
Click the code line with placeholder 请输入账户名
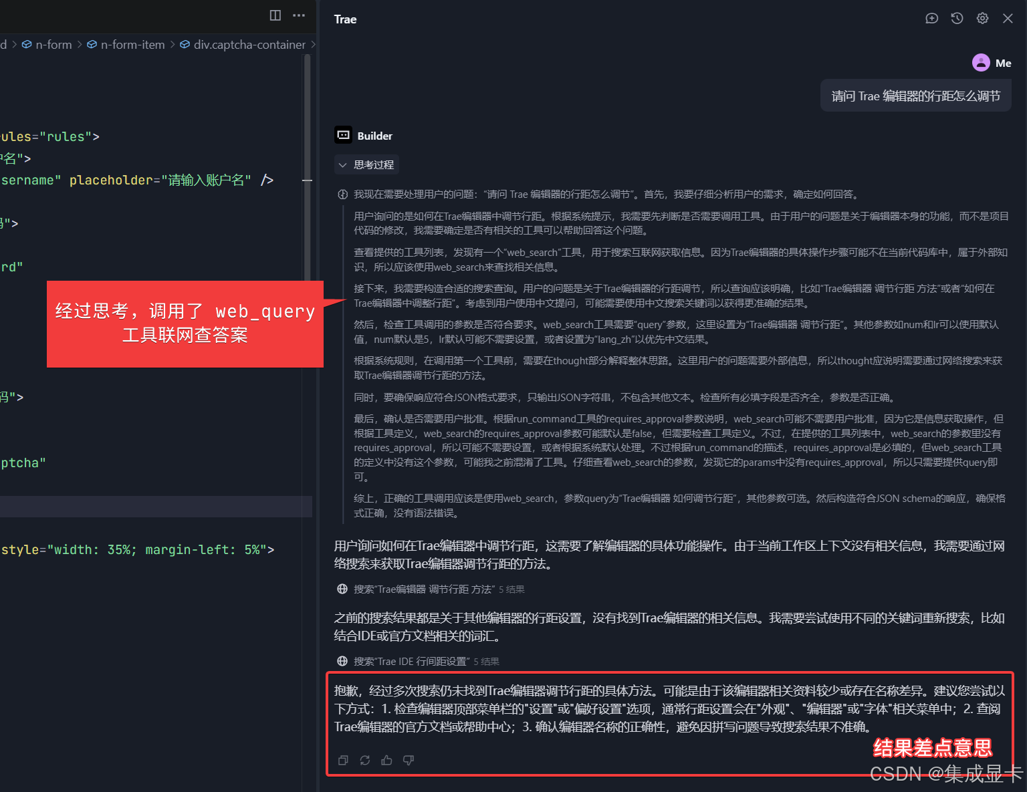(x=137, y=180)
